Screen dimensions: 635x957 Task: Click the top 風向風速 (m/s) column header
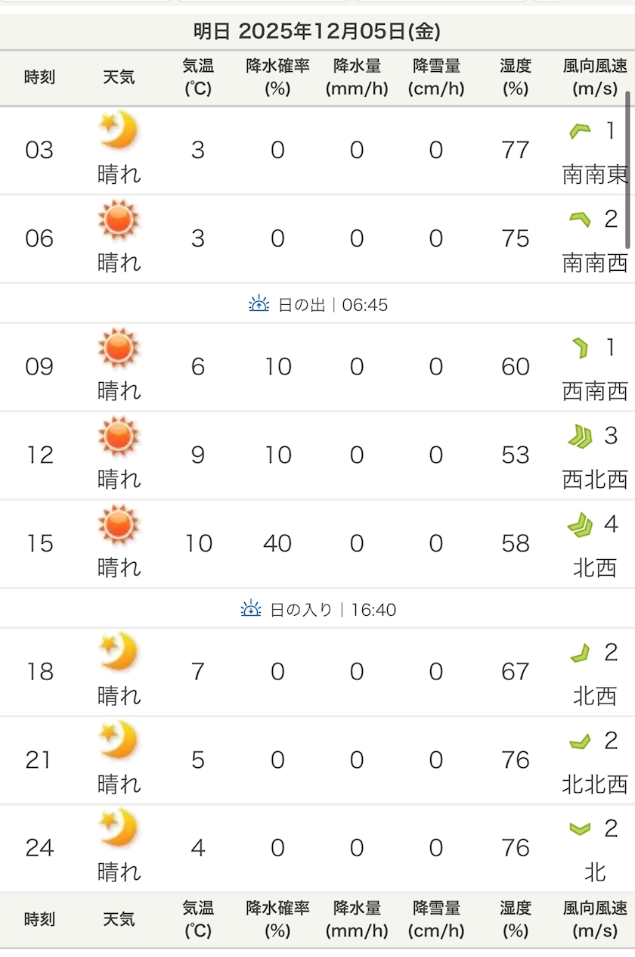[595, 77]
